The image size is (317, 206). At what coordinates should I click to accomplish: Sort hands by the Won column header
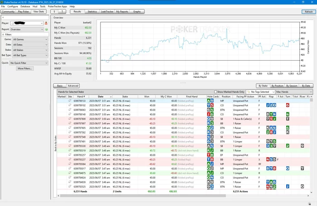[x=146, y=96]
